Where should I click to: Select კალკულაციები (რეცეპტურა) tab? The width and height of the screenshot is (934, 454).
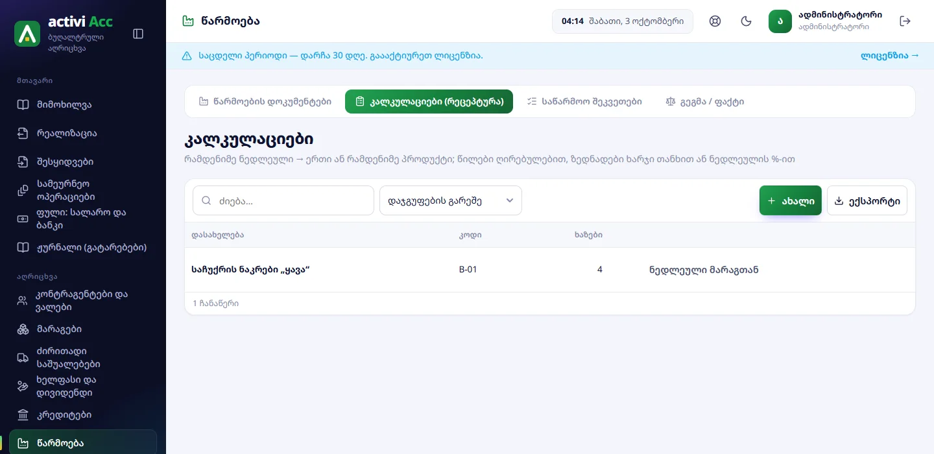tap(429, 102)
